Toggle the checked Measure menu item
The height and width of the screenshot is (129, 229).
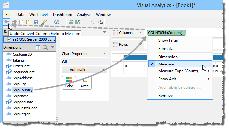[180, 64]
